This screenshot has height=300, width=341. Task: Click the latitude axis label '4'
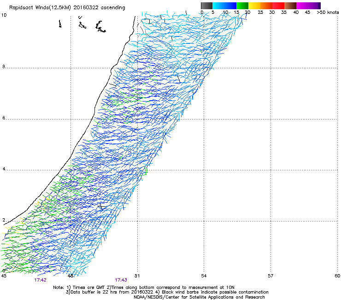(4, 169)
